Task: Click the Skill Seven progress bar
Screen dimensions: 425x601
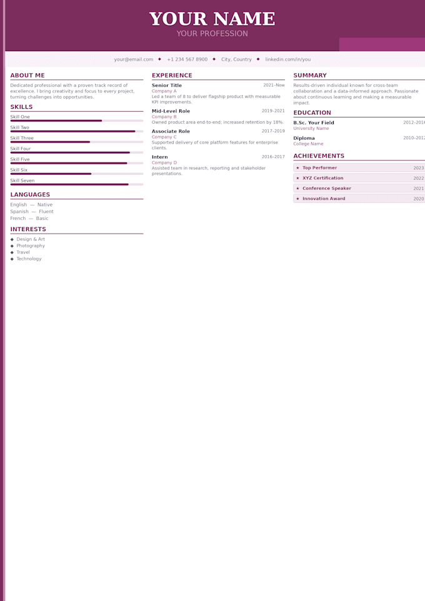Action: pos(77,184)
